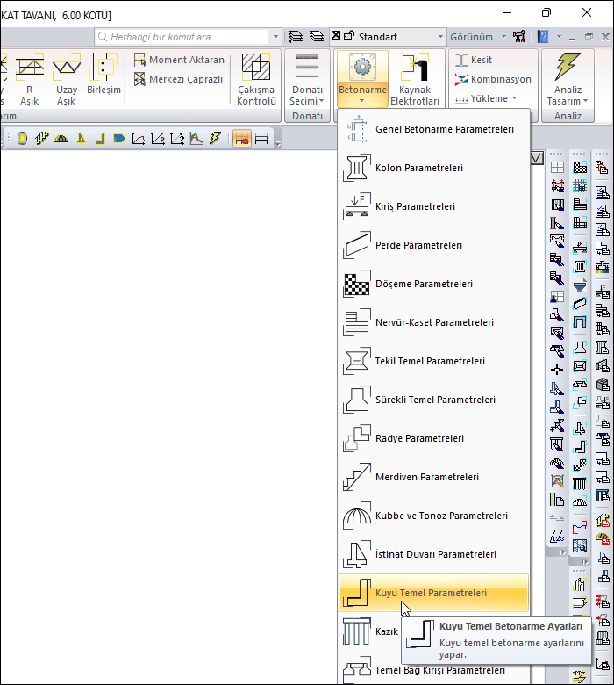Open Kubbe ve Tonoz Parametreleri
The height and width of the screenshot is (685, 614).
(434, 516)
